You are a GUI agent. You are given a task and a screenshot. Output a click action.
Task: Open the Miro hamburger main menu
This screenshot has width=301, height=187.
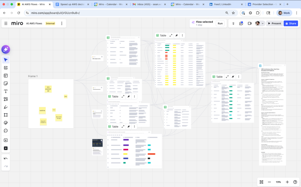[x=6, y=23]
